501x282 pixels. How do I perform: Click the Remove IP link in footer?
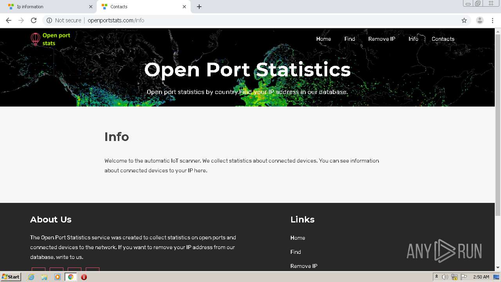[x=304, y=266]
